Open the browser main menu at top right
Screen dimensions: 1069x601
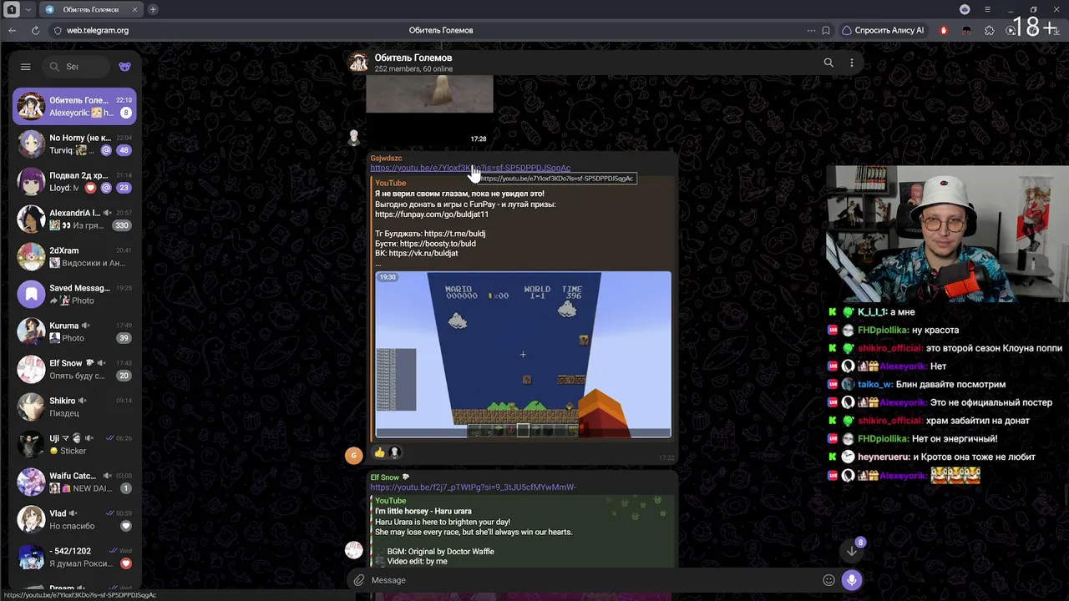[987, 9]
